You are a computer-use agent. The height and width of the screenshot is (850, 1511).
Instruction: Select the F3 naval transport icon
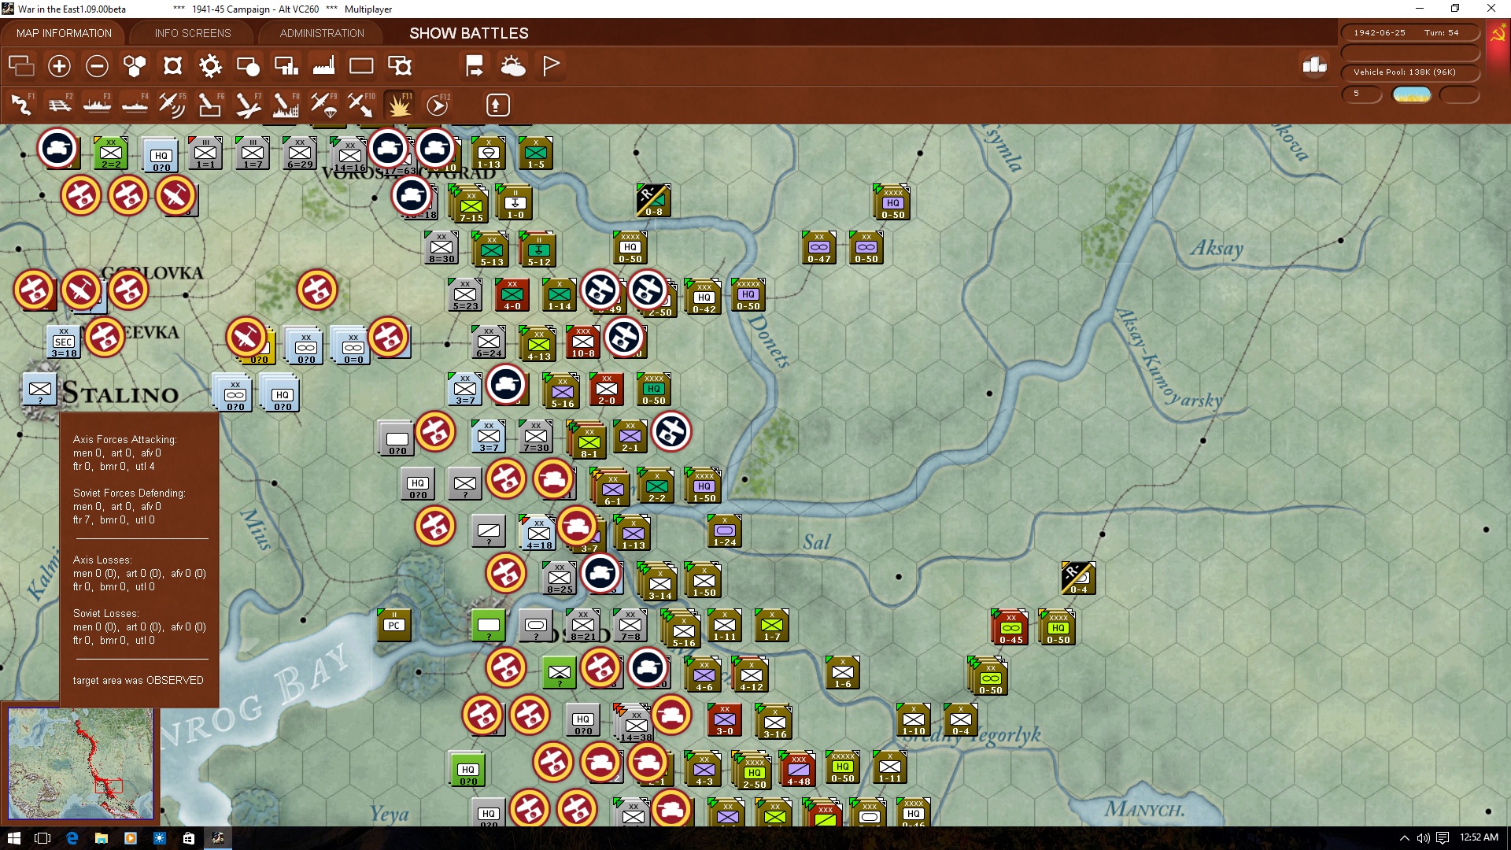click(97, 105)
